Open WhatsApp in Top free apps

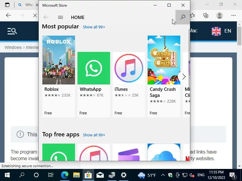(59, 152)
